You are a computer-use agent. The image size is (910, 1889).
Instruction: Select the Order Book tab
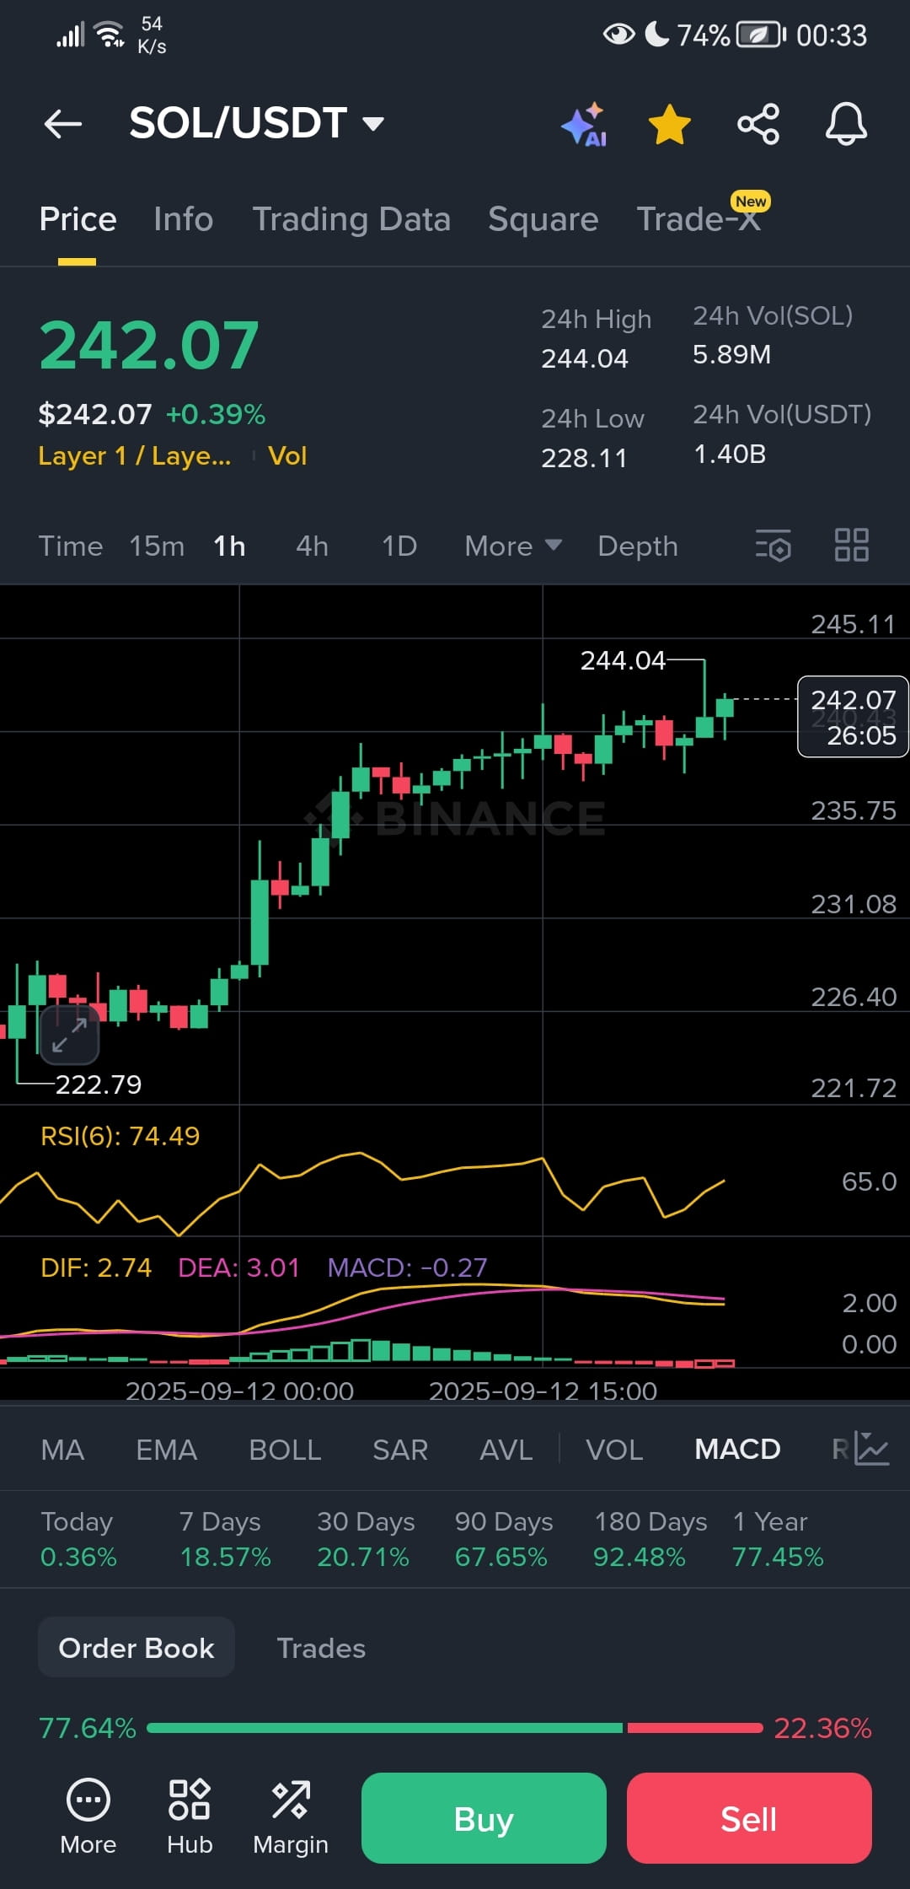tap(136, 1647)
